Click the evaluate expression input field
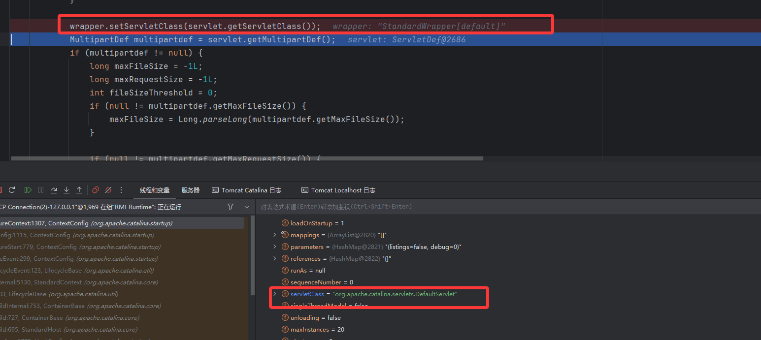Viewport: 761px width, 340px height. click(443, 207)
